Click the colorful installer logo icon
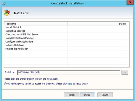This screenshot has height=101, width=135. click(7, 13)
